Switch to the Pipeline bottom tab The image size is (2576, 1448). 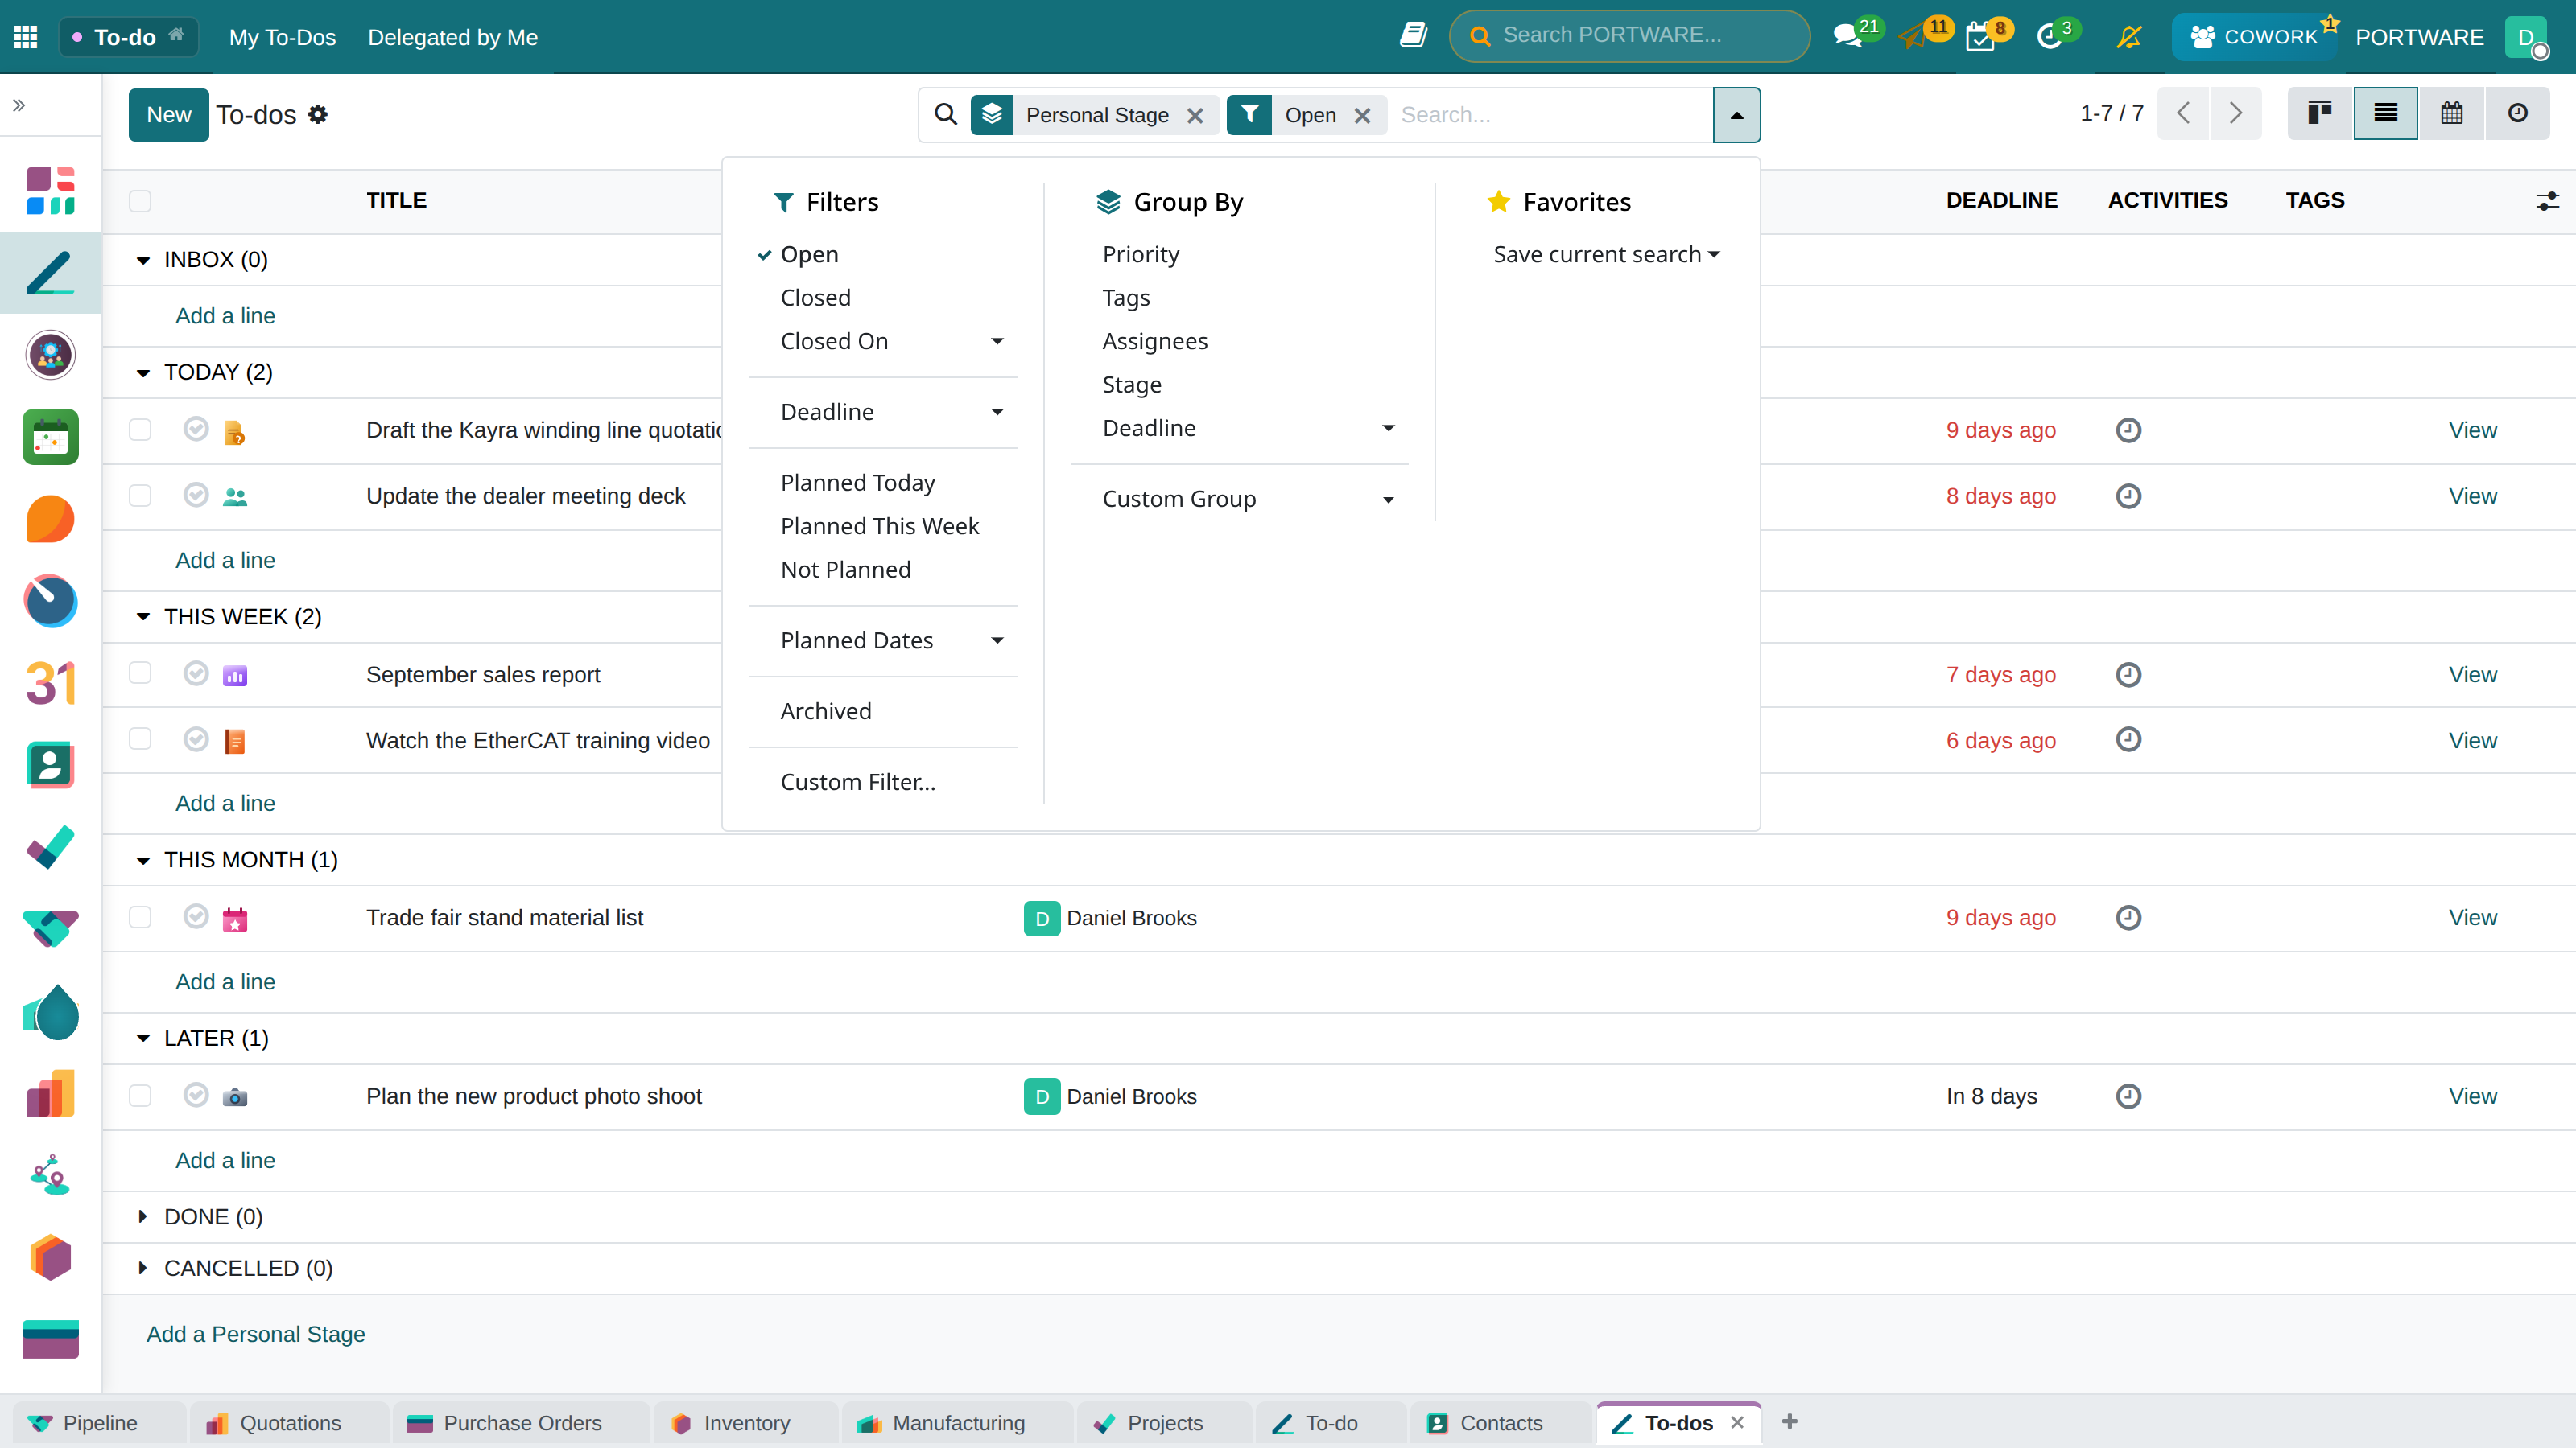100,1423
